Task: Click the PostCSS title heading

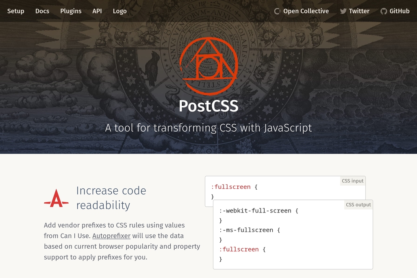Action: pos(208,106)
